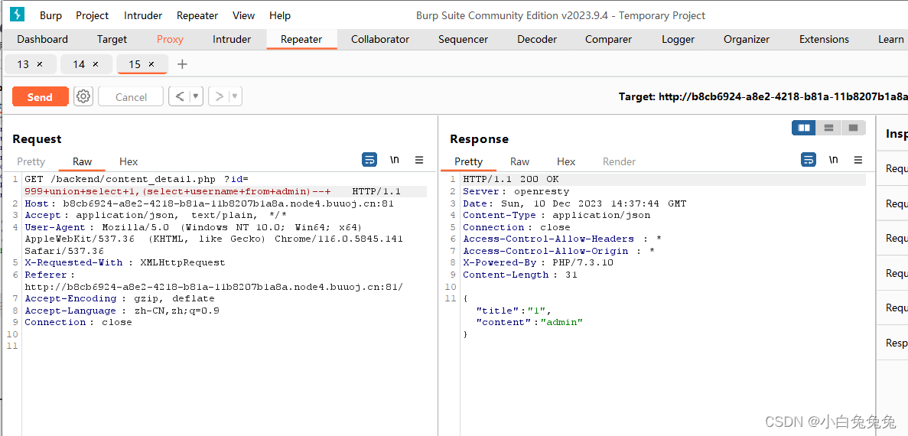Switch to the Intruder tool tab

232,39
